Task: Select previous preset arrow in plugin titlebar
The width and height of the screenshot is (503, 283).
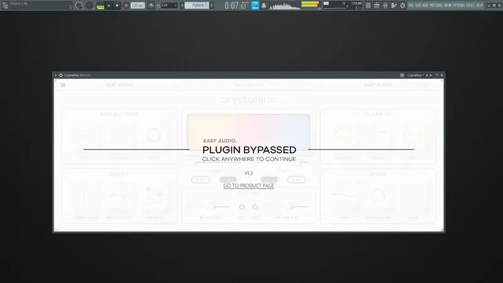Action: (x=427, y=75)
